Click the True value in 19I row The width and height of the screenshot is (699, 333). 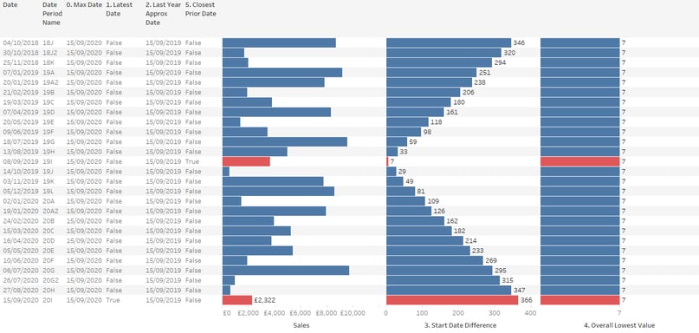click(192, 161)
